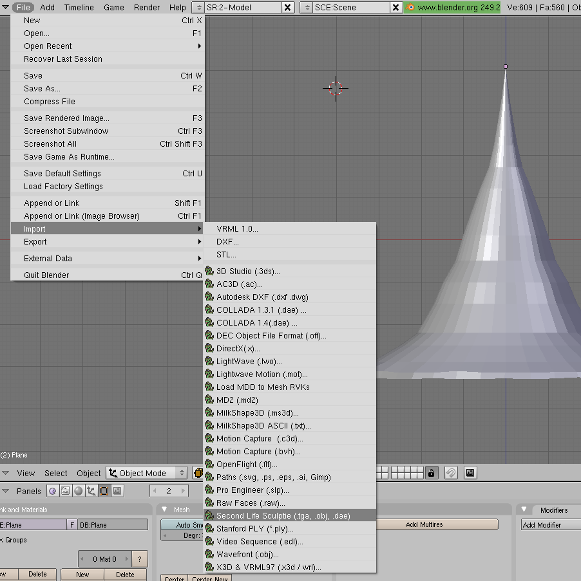The height and width of the screenshot is (581, 581).
Task: Click the pink vertex at cone tip
Action: pyautogui.click(x=506, y=67)
